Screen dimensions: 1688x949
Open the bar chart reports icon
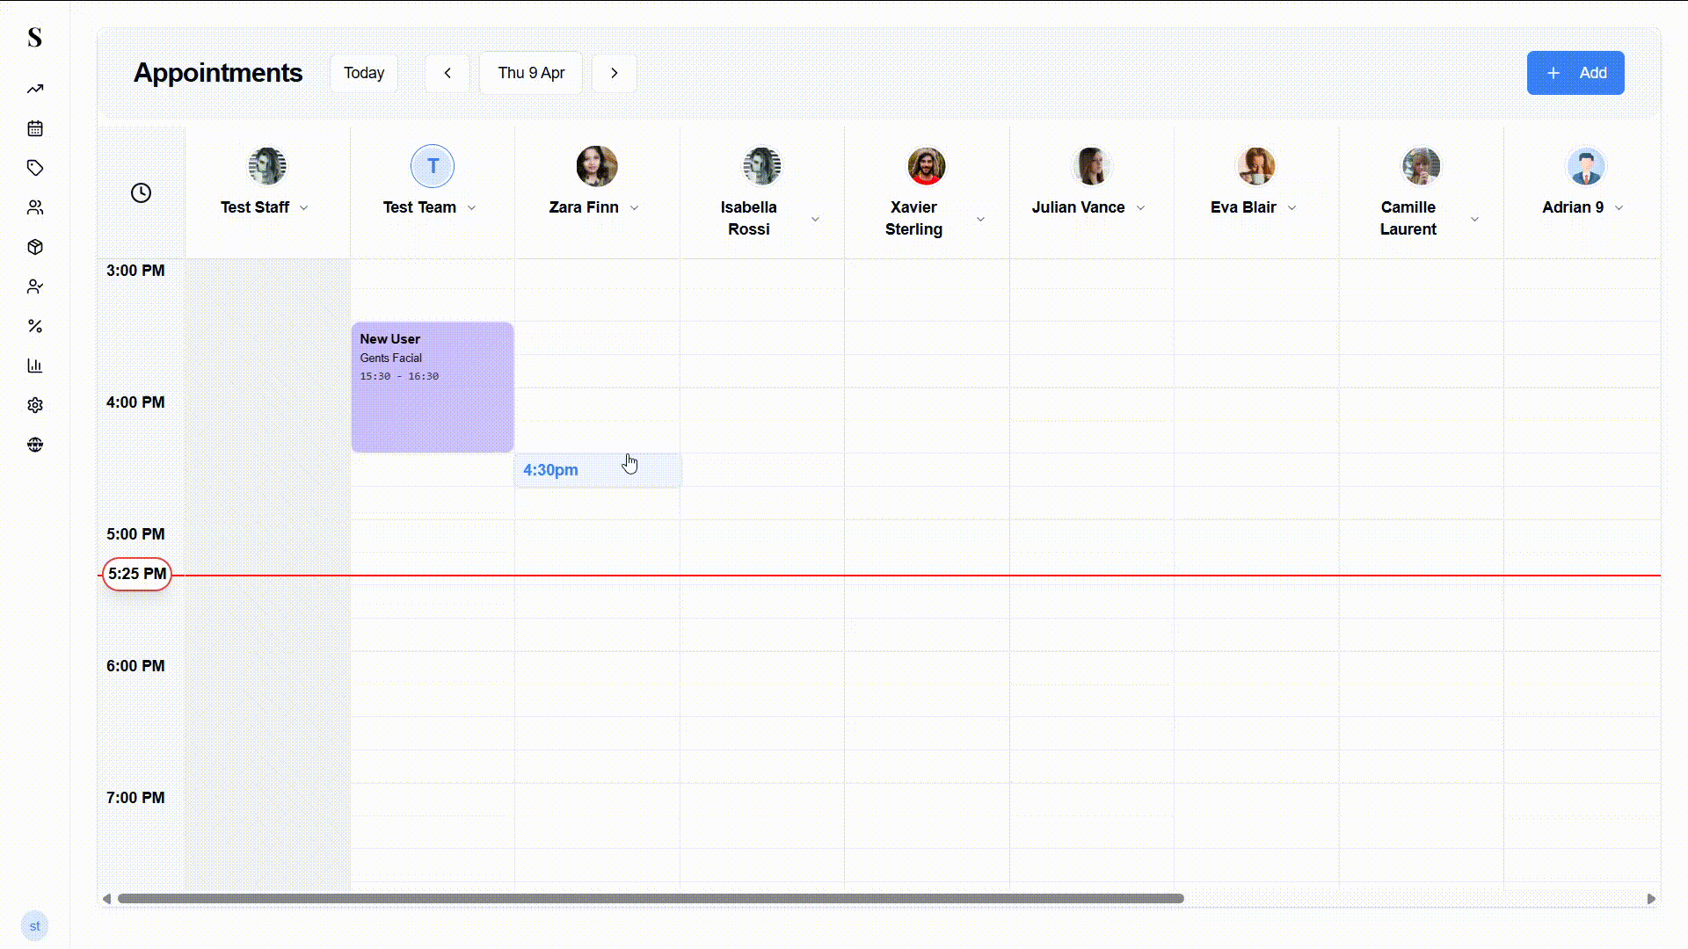point(35,366)
